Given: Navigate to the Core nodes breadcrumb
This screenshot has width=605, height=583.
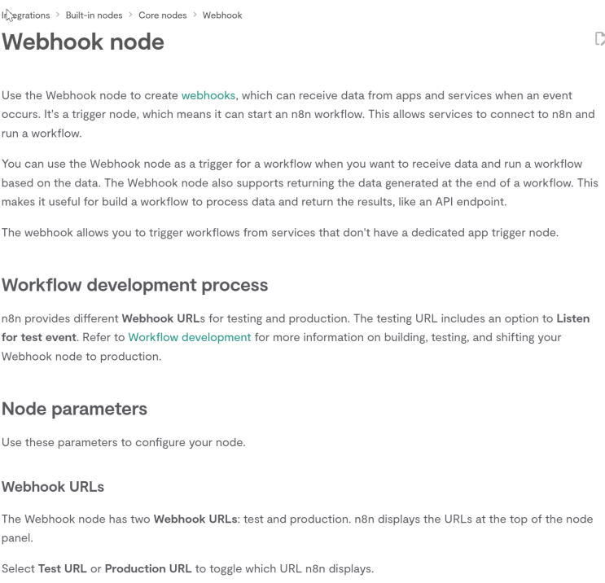Looking at the screenshot, I should point(162,15).
